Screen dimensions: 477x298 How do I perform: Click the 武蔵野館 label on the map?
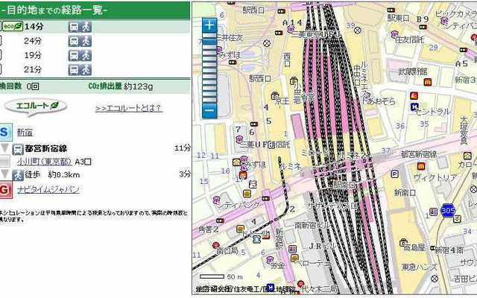pos(413,72)
